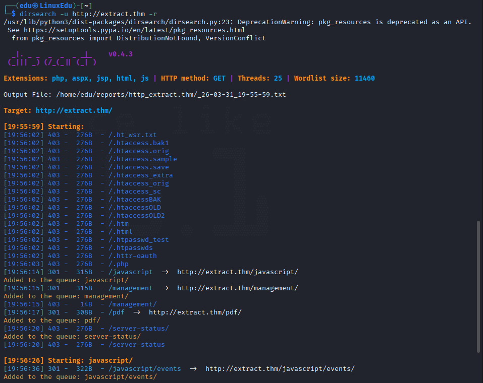
Task: Click the /.htm result path
Action: (119, 224)
